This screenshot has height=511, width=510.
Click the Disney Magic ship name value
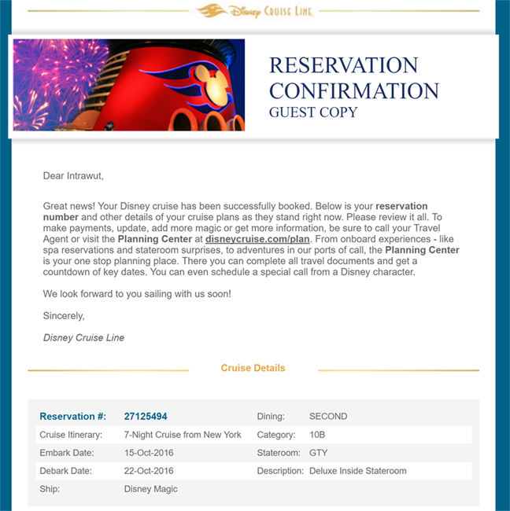pyautogui.click(x=151, y=489)
